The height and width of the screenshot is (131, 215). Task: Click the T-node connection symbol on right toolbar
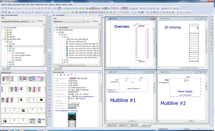(x=212, y=29)
